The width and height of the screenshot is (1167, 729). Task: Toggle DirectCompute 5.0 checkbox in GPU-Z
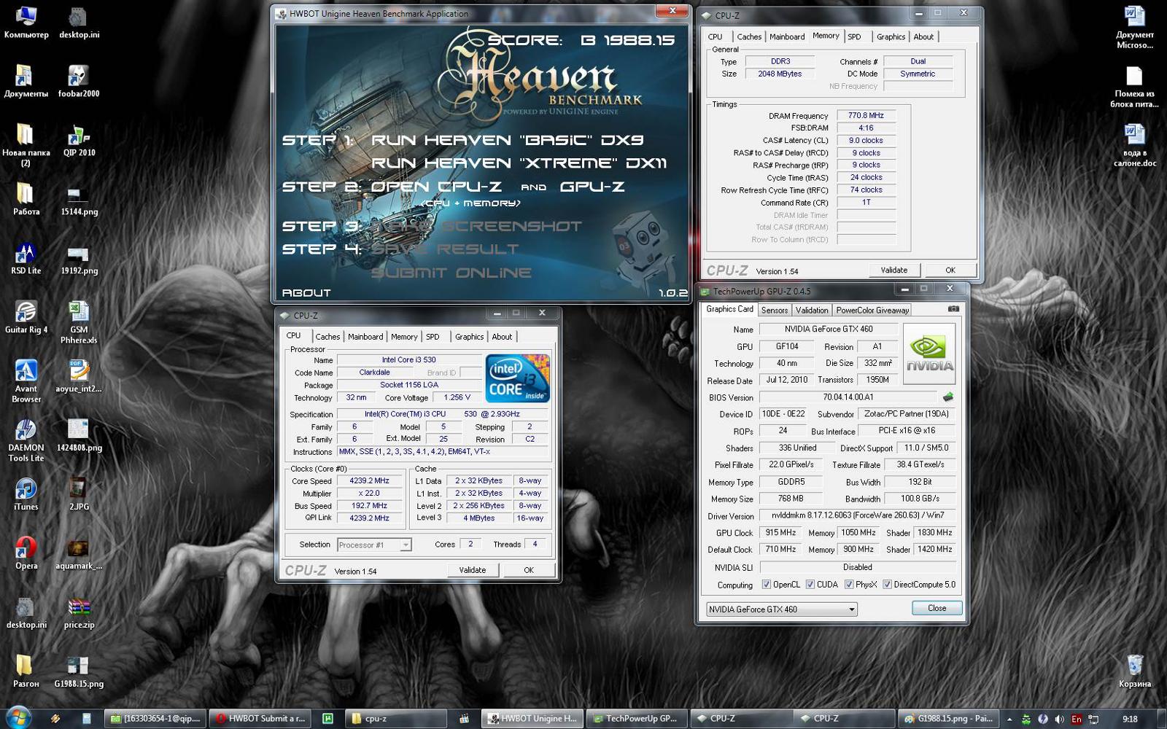887,585
